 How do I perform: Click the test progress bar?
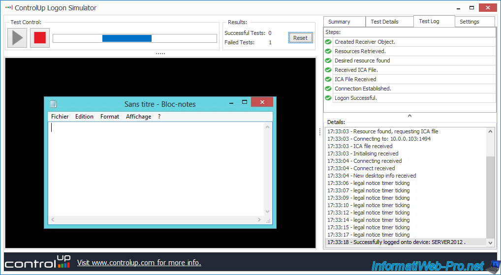click(x=134, y=38)
